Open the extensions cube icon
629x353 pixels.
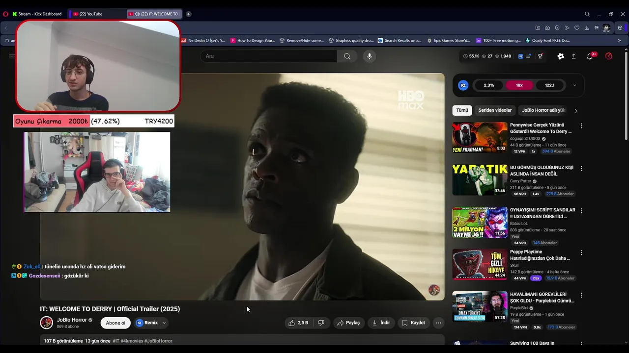(621, 28)
